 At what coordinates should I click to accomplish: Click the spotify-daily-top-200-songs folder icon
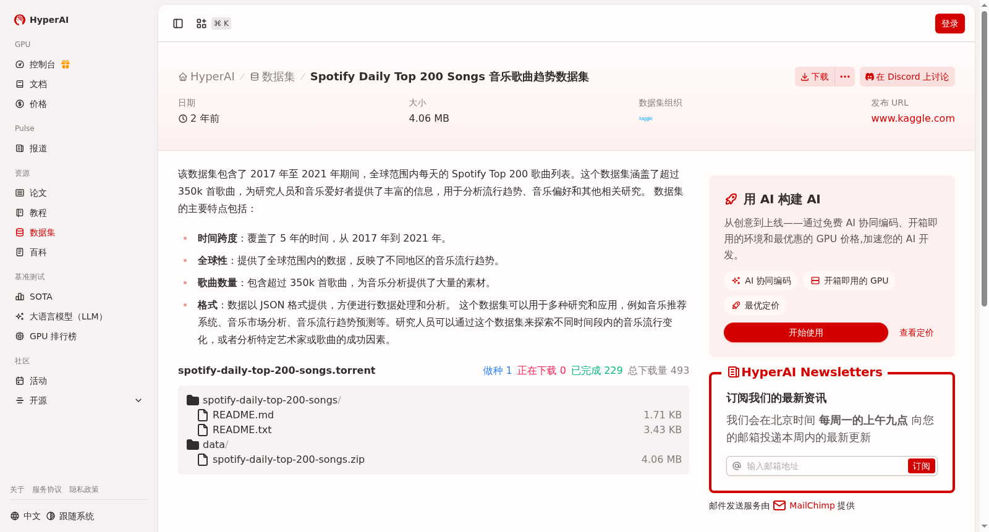click(x=193, y=400)
